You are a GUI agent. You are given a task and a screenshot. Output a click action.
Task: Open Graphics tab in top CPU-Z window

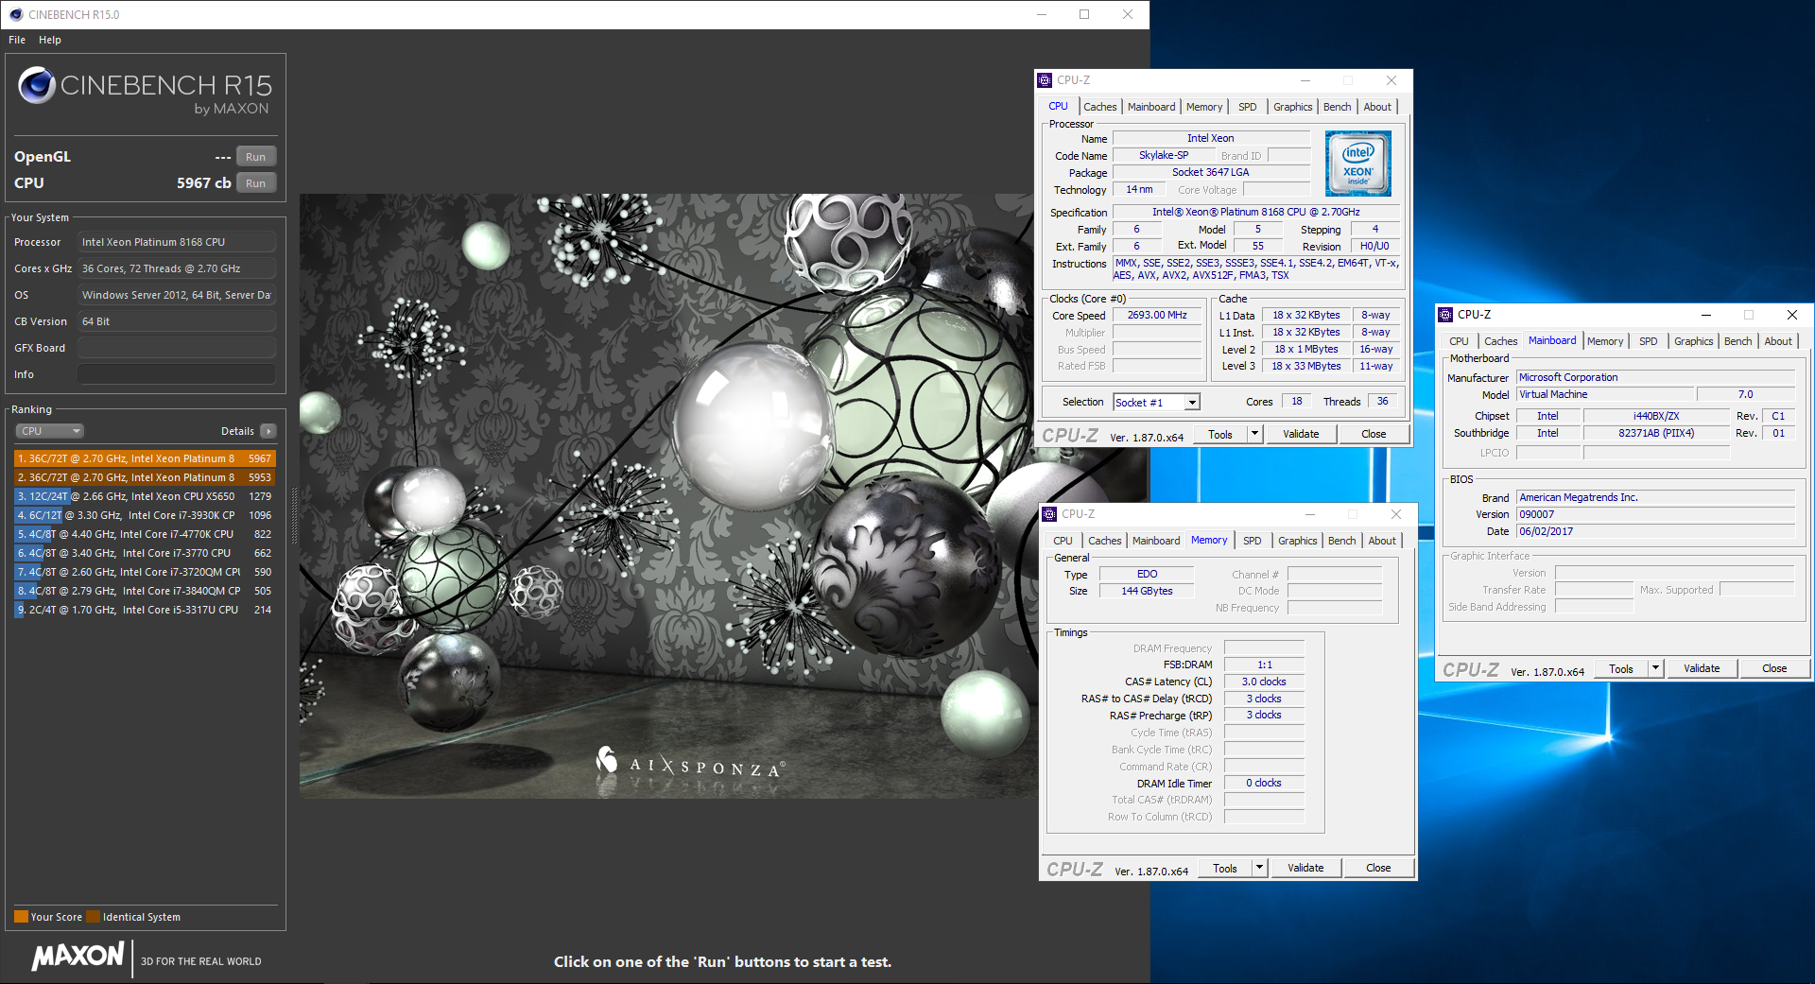point(1292,107)
